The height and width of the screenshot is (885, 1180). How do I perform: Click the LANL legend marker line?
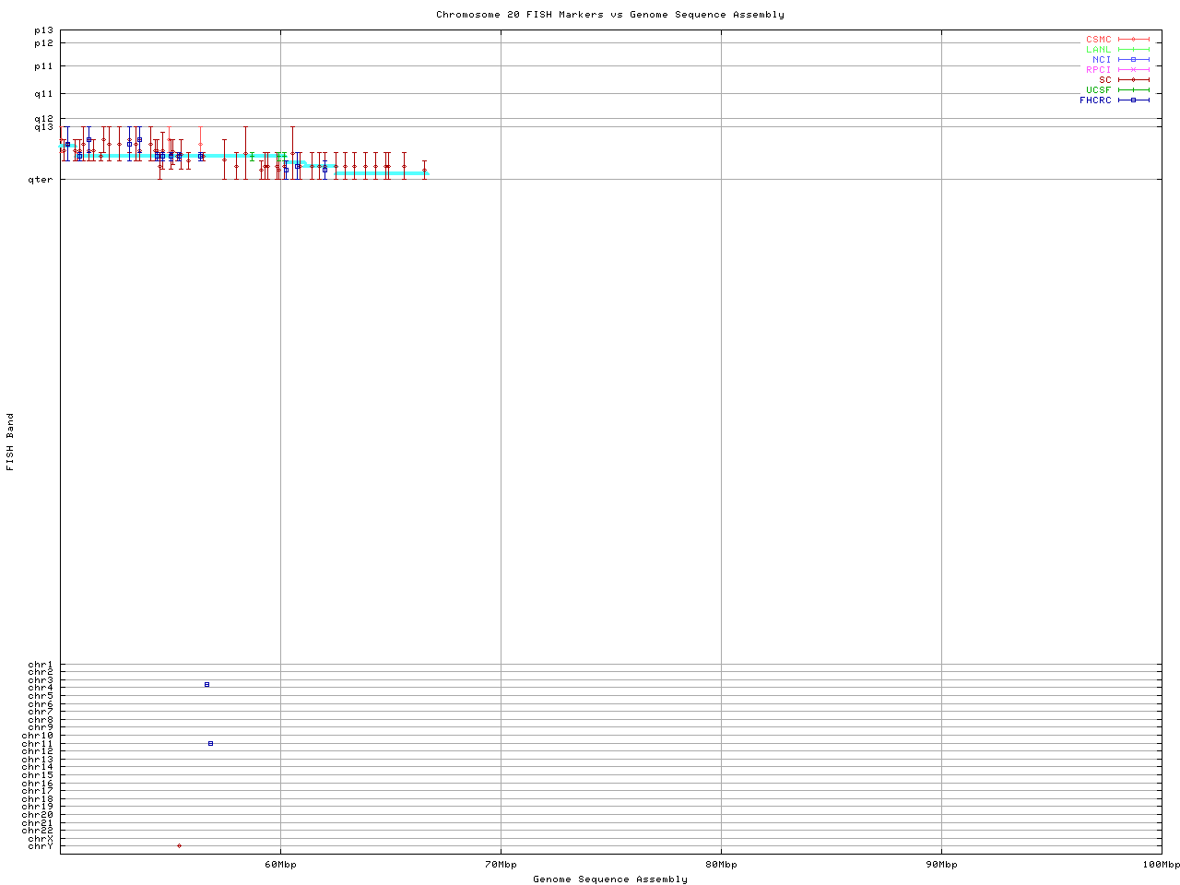(x=1133, y=50)
